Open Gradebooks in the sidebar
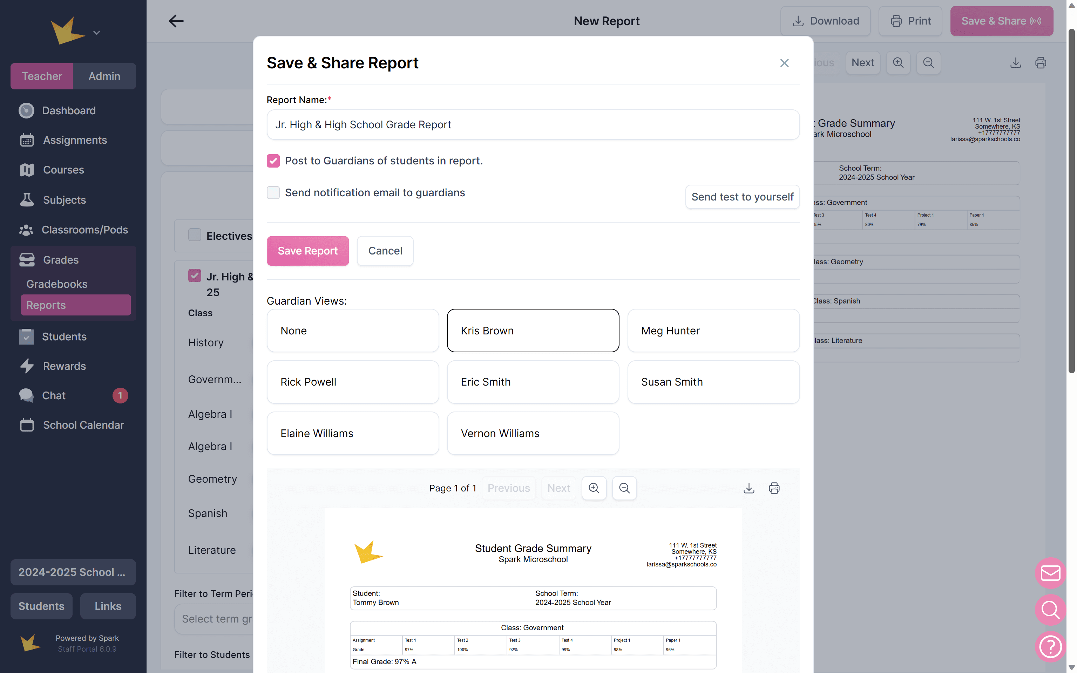 (57, 284)
